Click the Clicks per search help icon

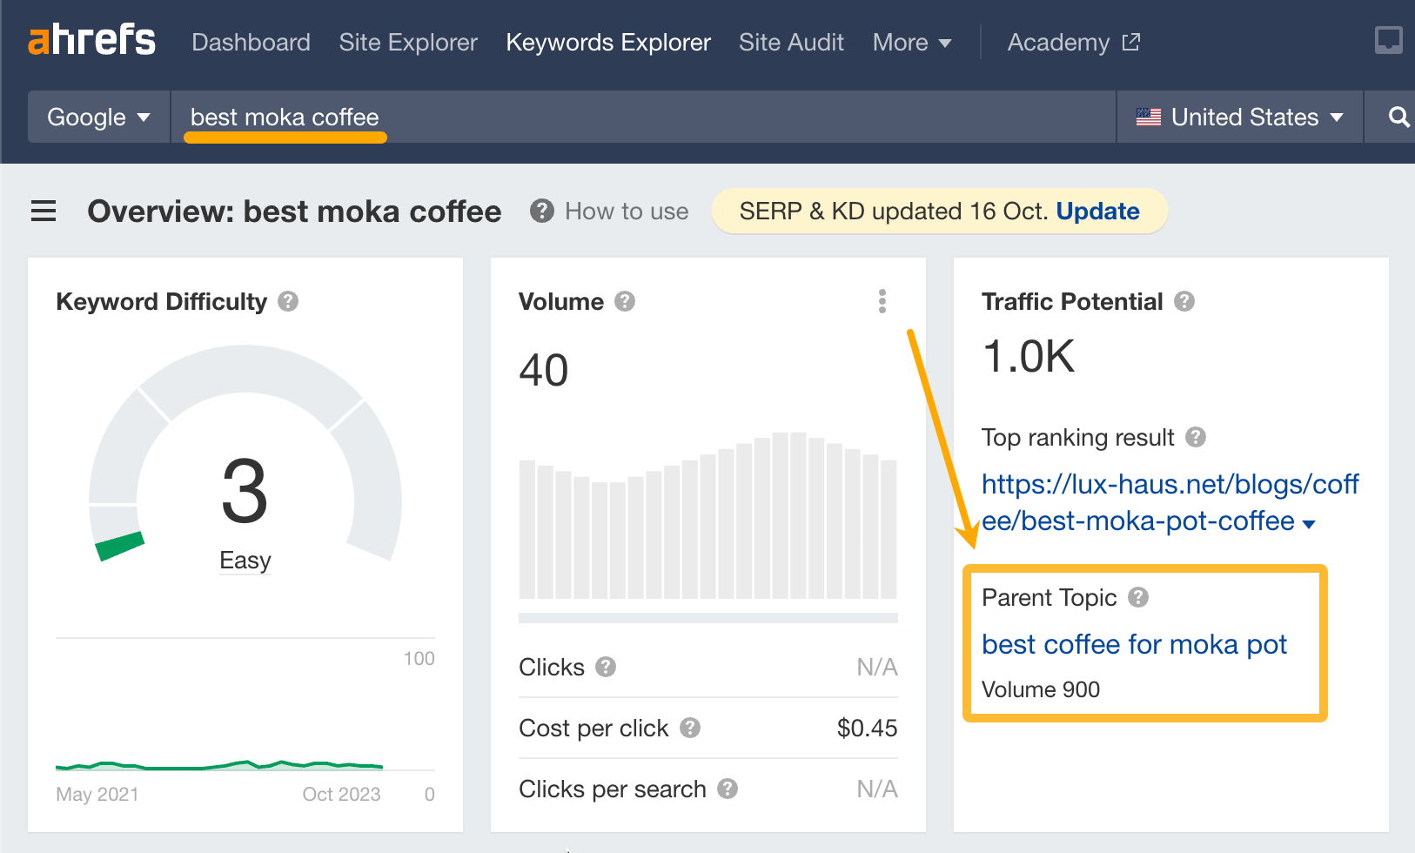pyautogui.click(x=728, y=789)
